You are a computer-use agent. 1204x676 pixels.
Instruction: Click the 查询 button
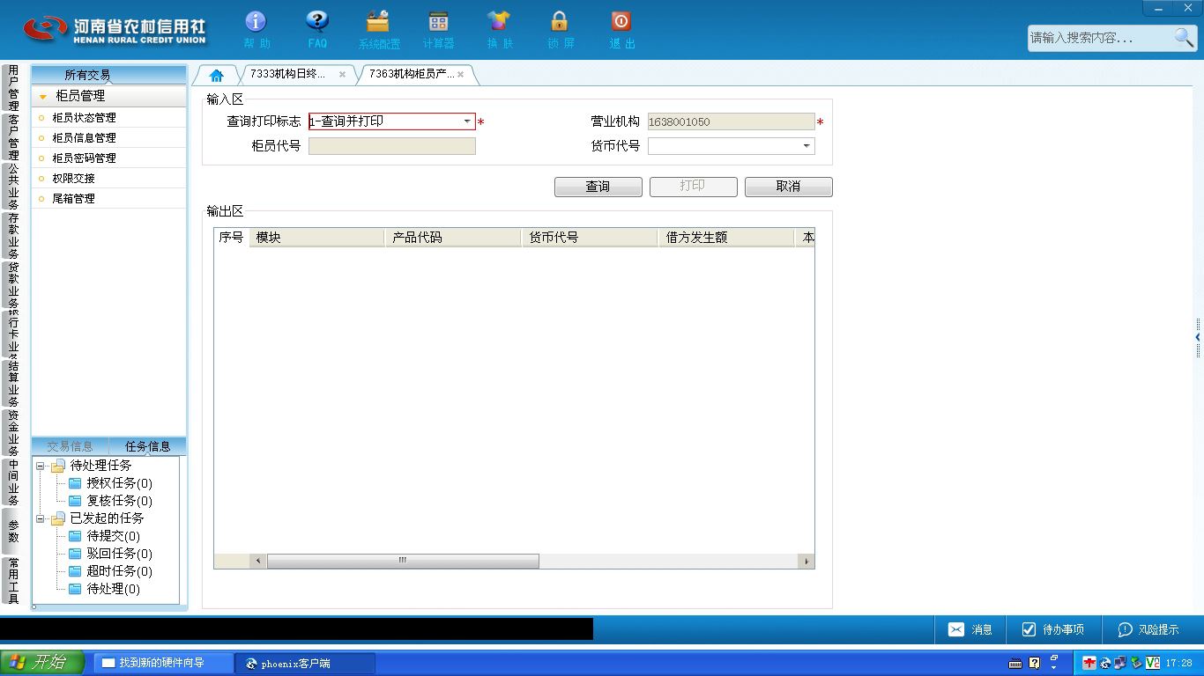(598, 187)
